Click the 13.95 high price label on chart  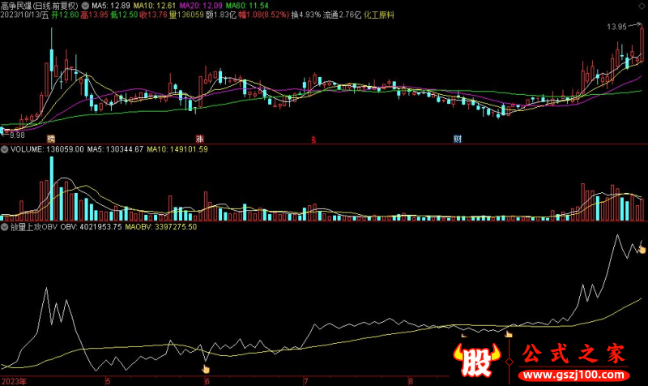coord(616,27)
